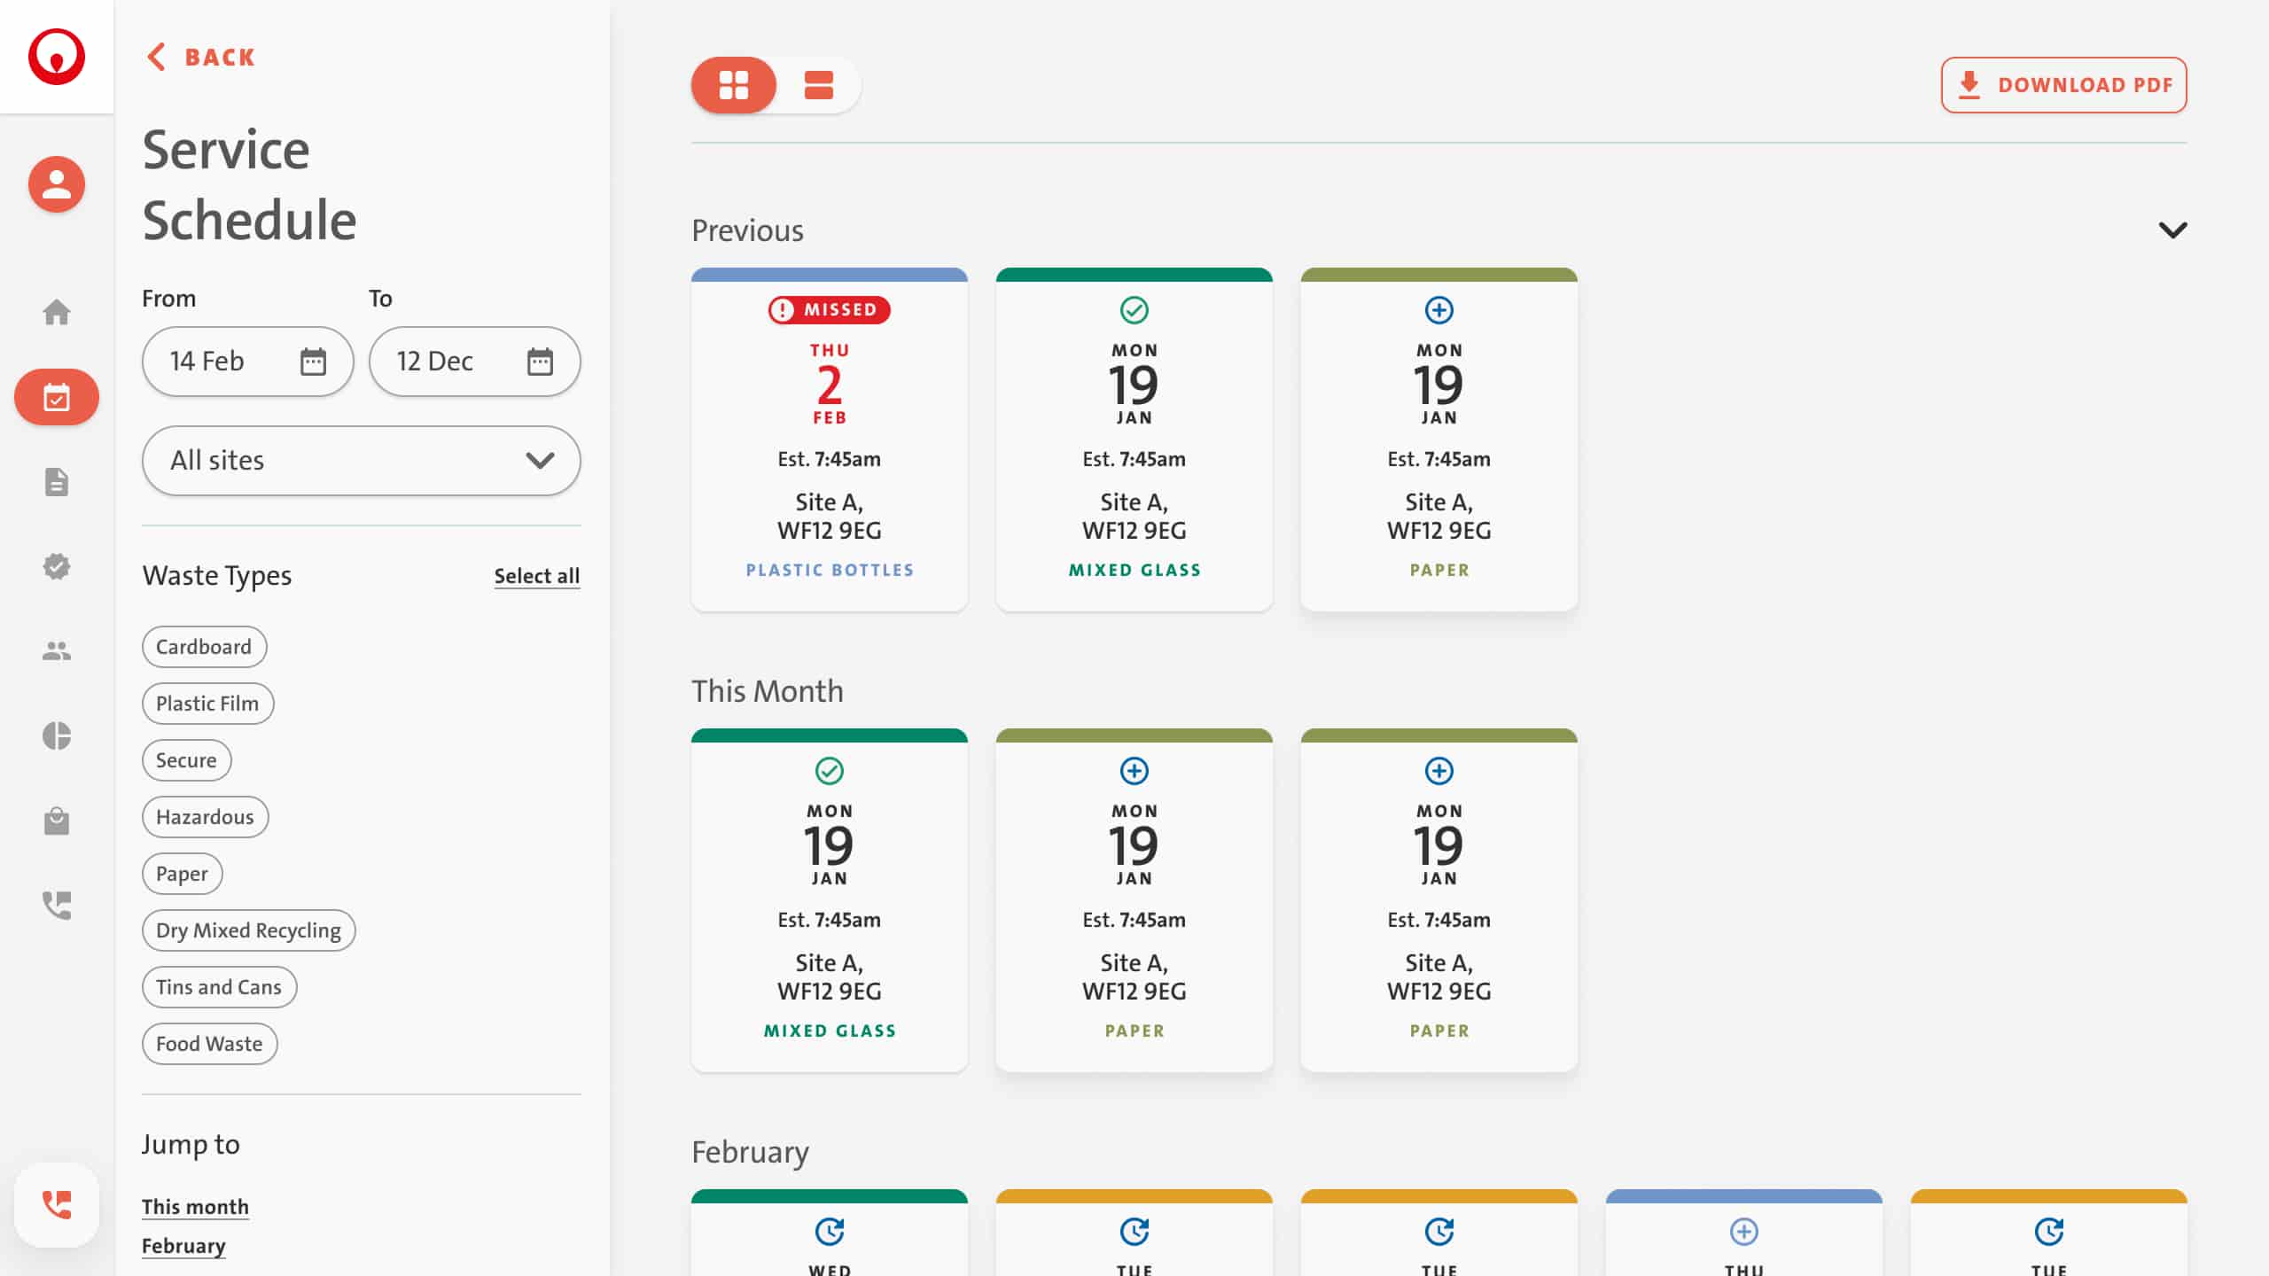Click the shopping bag icon in sidebar

point(57,821)
